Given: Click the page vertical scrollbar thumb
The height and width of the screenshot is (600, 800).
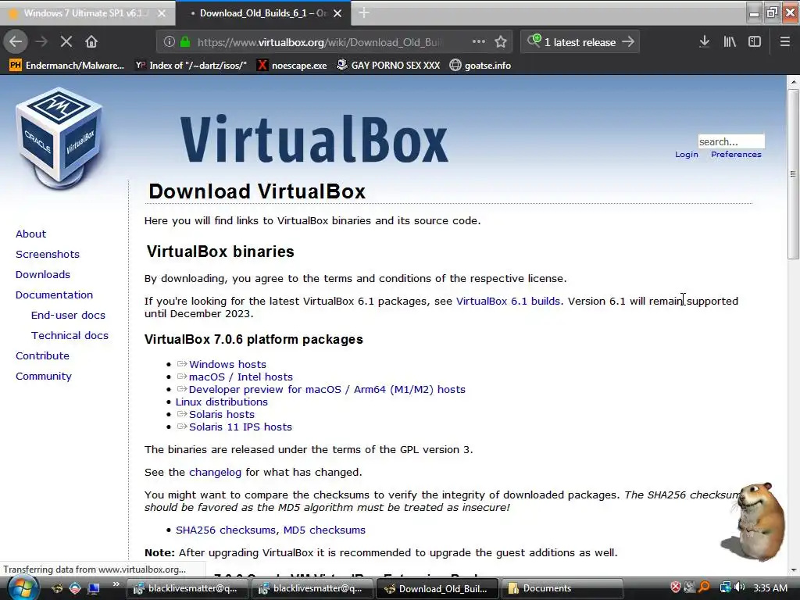Looking at the screenshot, I should coord(793,174).
